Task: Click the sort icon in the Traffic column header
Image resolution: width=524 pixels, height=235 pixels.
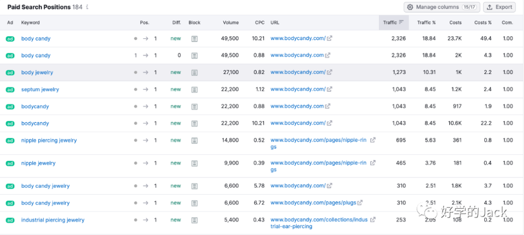Action: [401, 22]
